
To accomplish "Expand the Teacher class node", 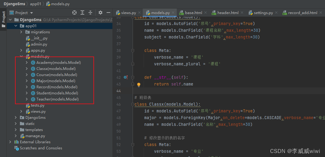I will 27,99.
